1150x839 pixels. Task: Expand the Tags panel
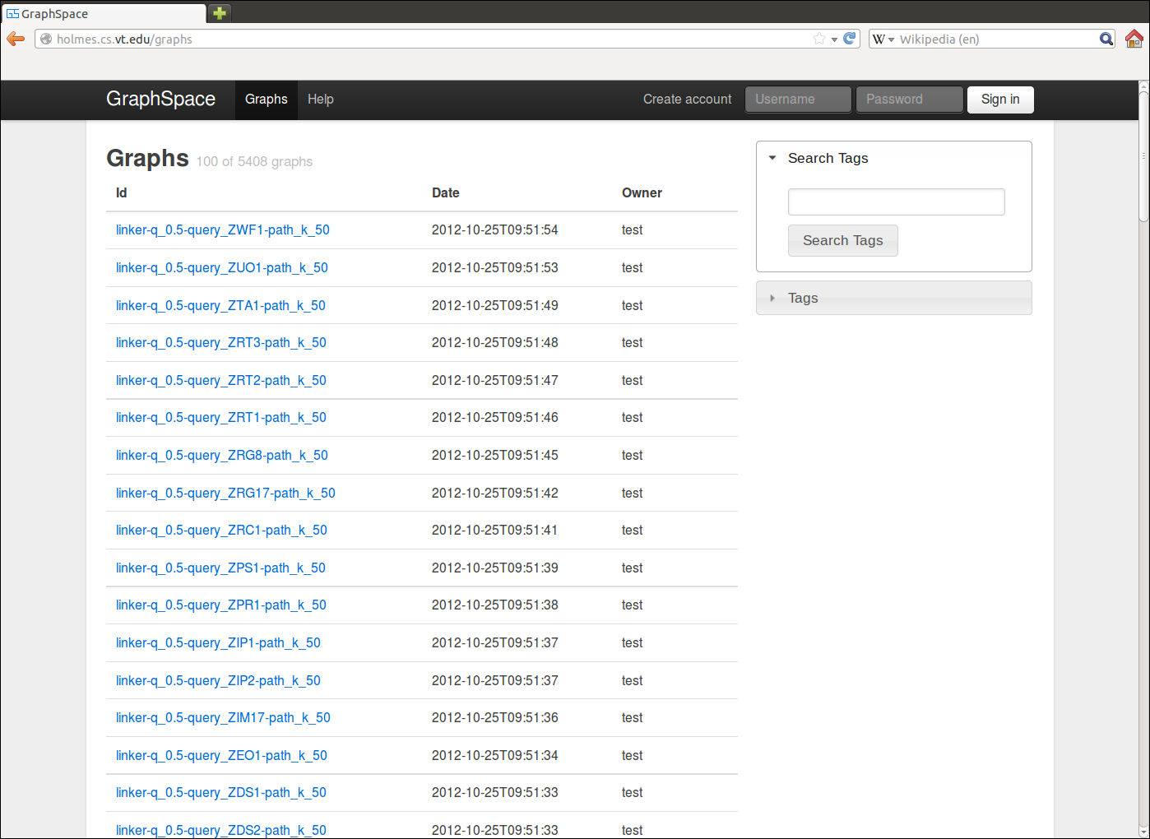[893, 298]
